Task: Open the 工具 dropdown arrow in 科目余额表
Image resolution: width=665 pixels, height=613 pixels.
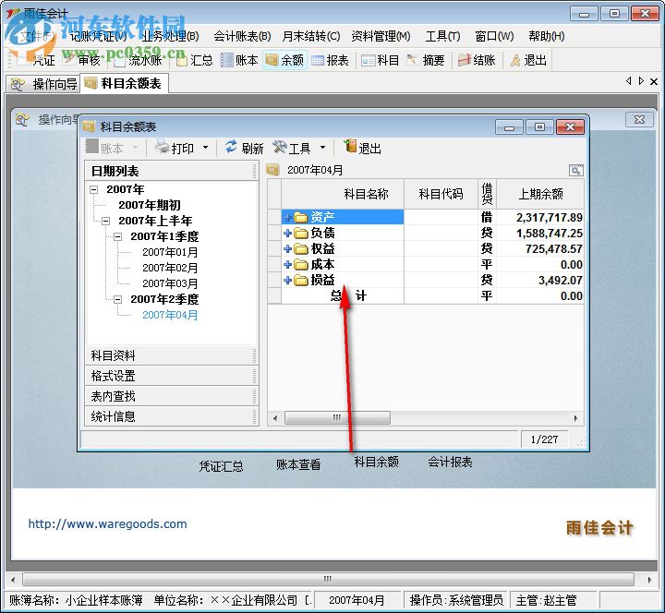Action: [x=322, y=148]
